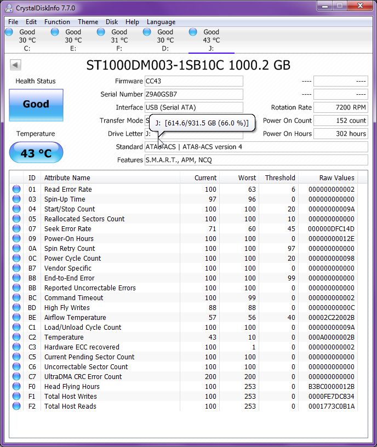Click the Power Cycle Count status orb
This screenshot has height=447, width=377.
click(16, 258)
